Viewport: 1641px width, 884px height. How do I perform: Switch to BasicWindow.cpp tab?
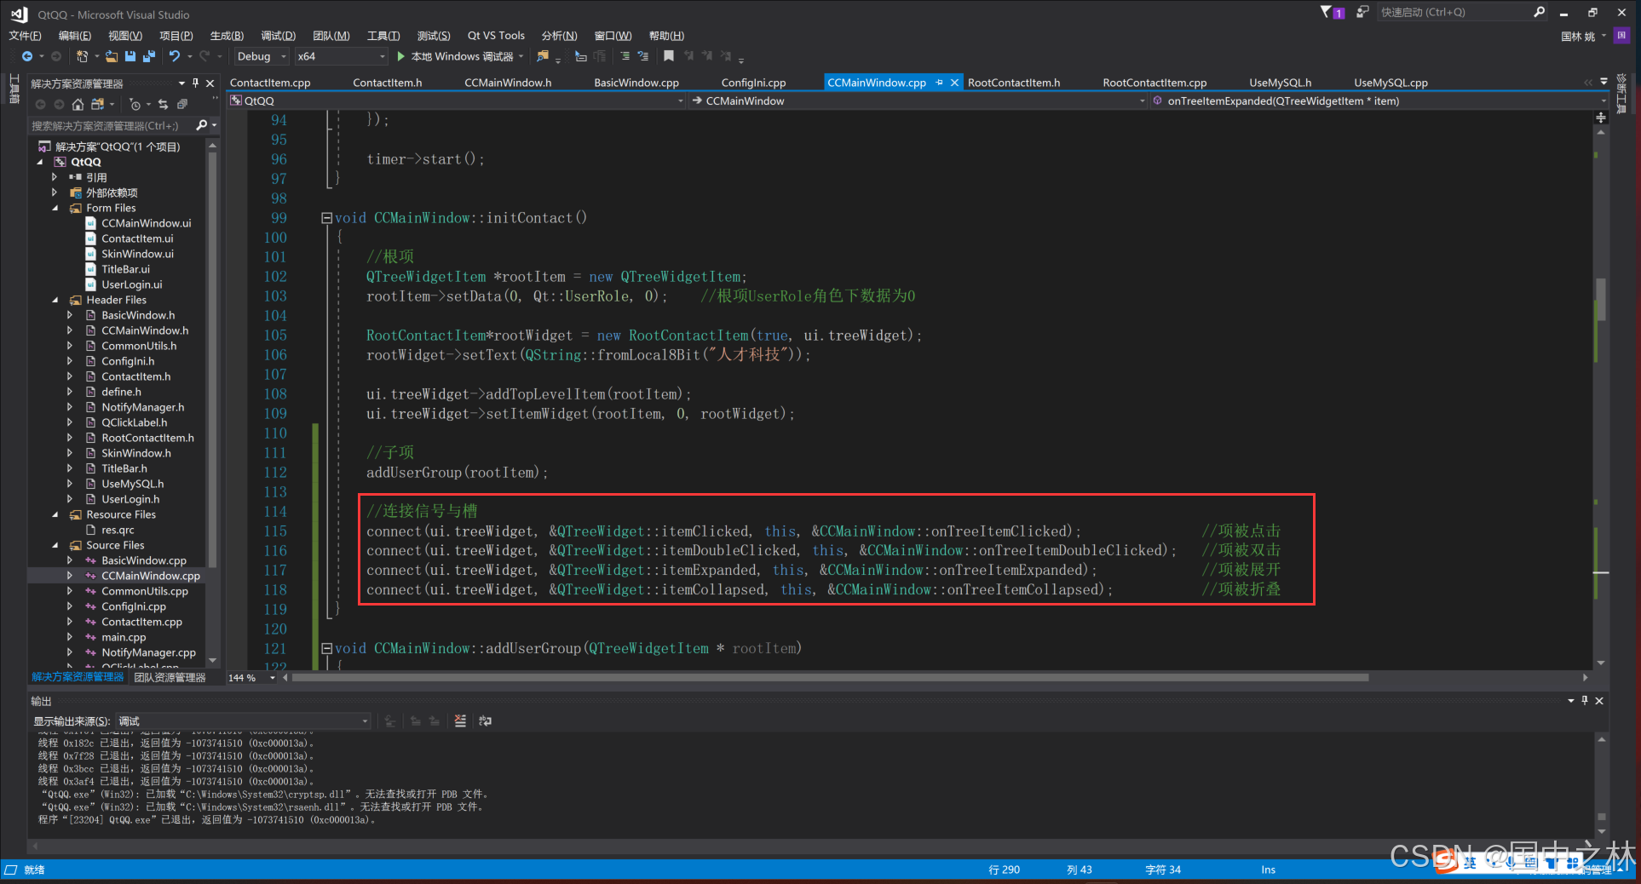coord(636,83)
